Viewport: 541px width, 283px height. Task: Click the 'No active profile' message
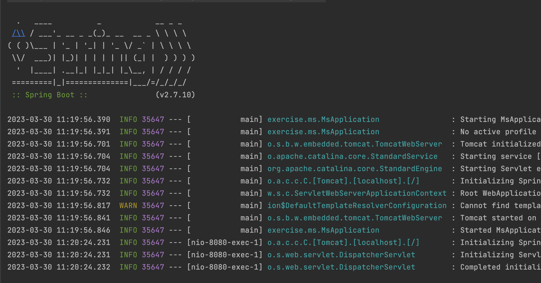point(498,132)
